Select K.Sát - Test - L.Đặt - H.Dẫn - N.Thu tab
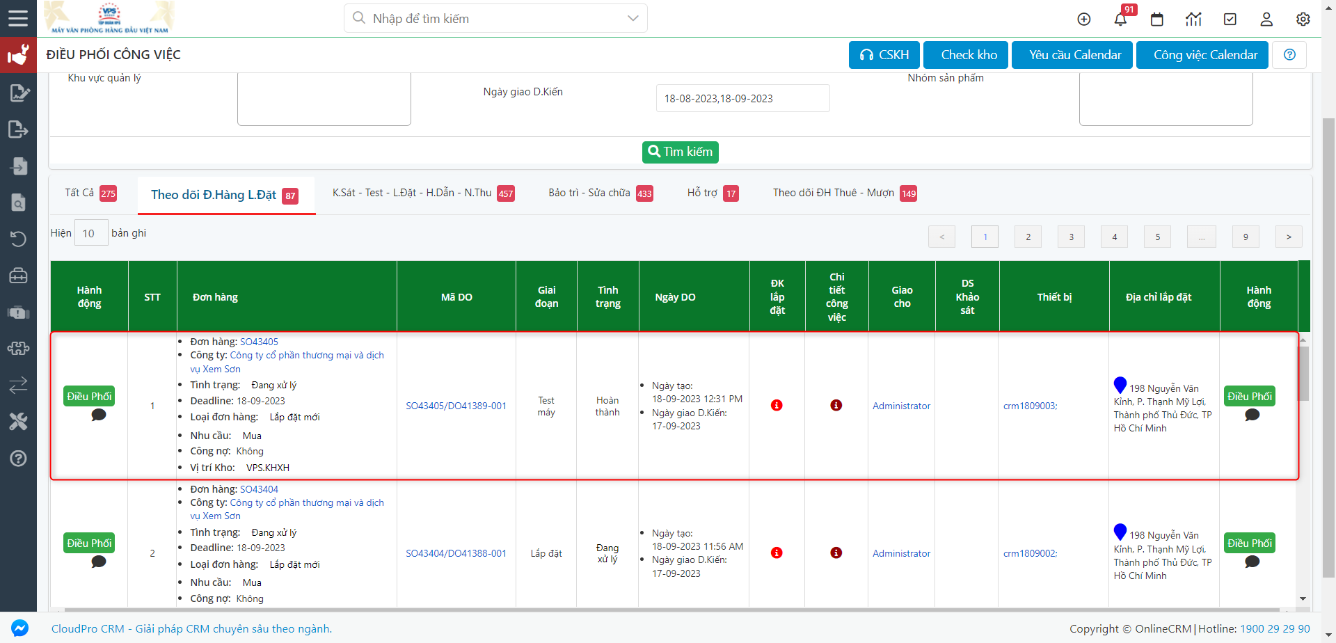Screen dimensions: 1336x643 pos(423,193)
